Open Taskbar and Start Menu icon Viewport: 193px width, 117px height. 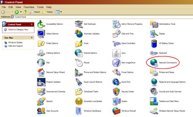click(154, 101)
